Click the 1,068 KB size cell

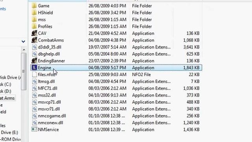click(191, 40)
